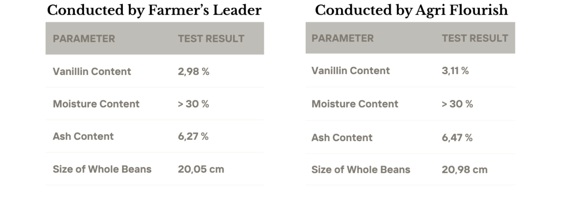Select > 30 % value in Farmer's Leader table
The height and width of the screenshot is (199, 568).
click(193, 104)
